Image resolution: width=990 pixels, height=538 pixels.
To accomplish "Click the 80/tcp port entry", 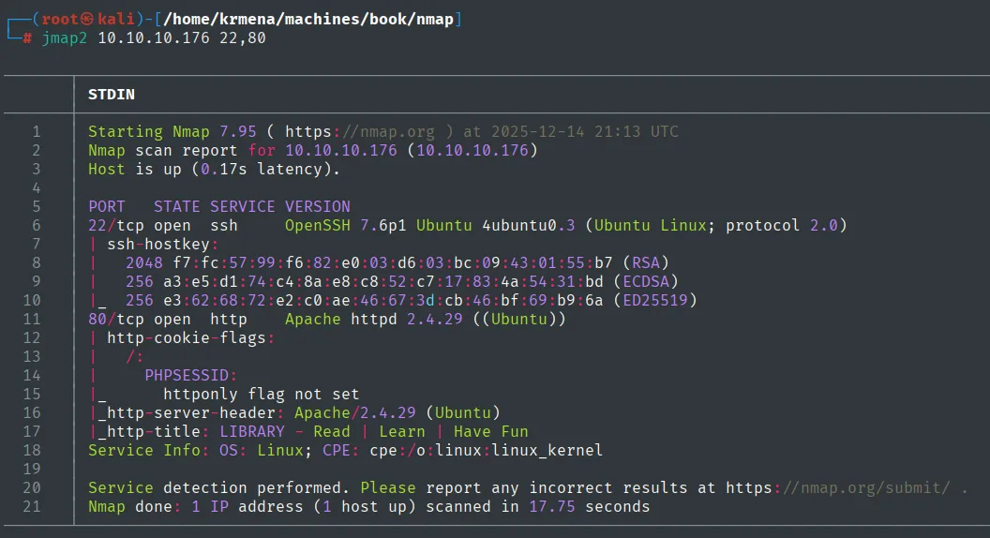I will [115, 319].
